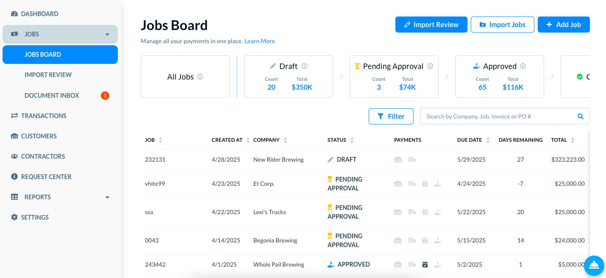The height and width of the screenshot is (278, 606).
Task: Open Import Review in the sidebar
Action: (48, 75)
